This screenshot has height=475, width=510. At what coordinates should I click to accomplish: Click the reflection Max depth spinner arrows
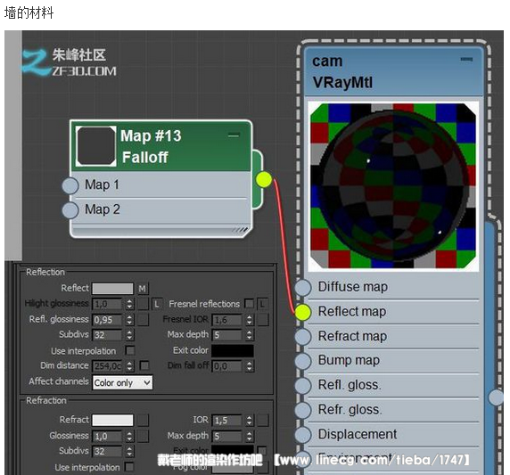point(249,335)
